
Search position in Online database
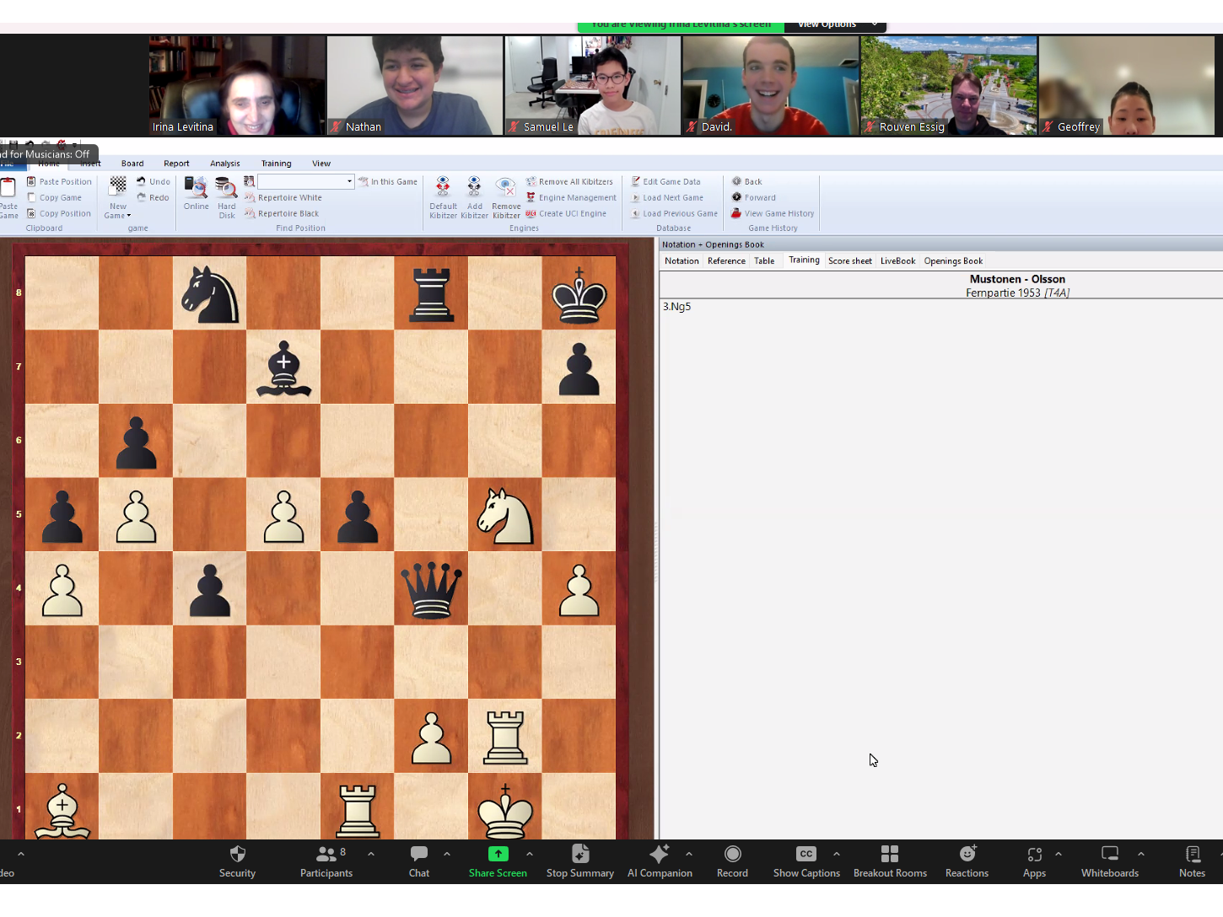[196, 194]
